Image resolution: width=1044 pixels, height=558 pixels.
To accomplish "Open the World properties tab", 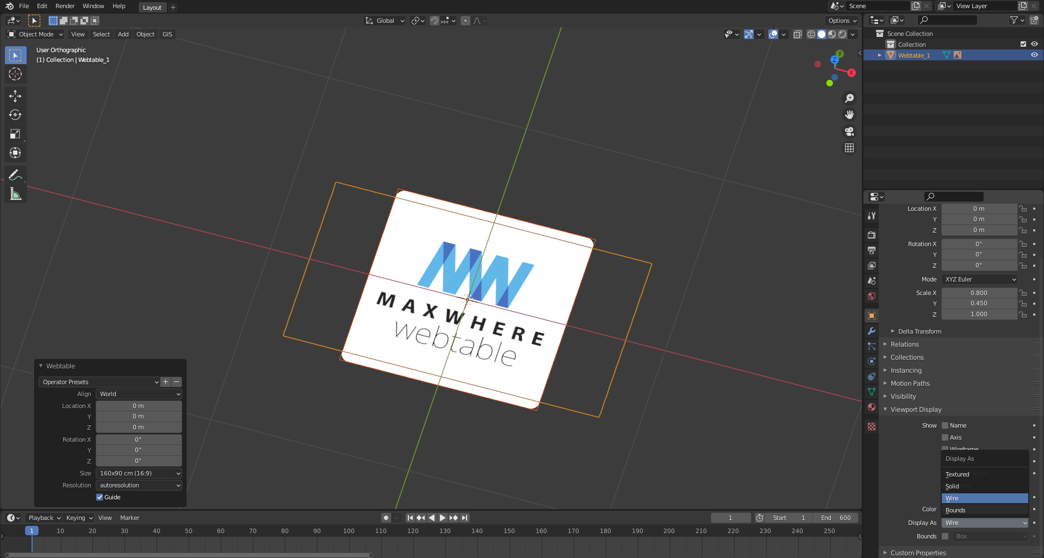I will 872,296.
